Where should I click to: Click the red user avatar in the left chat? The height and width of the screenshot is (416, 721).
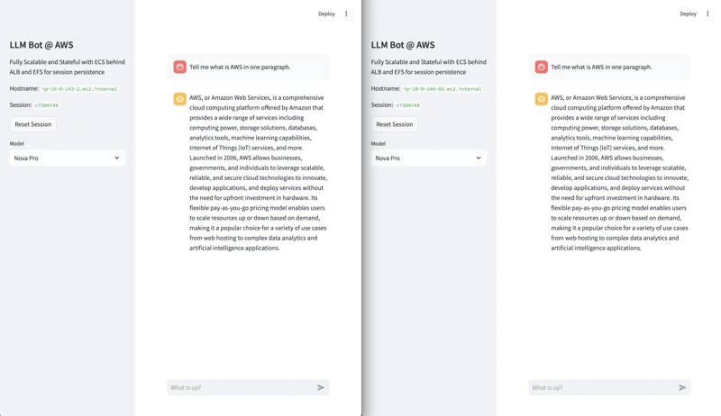180,67
